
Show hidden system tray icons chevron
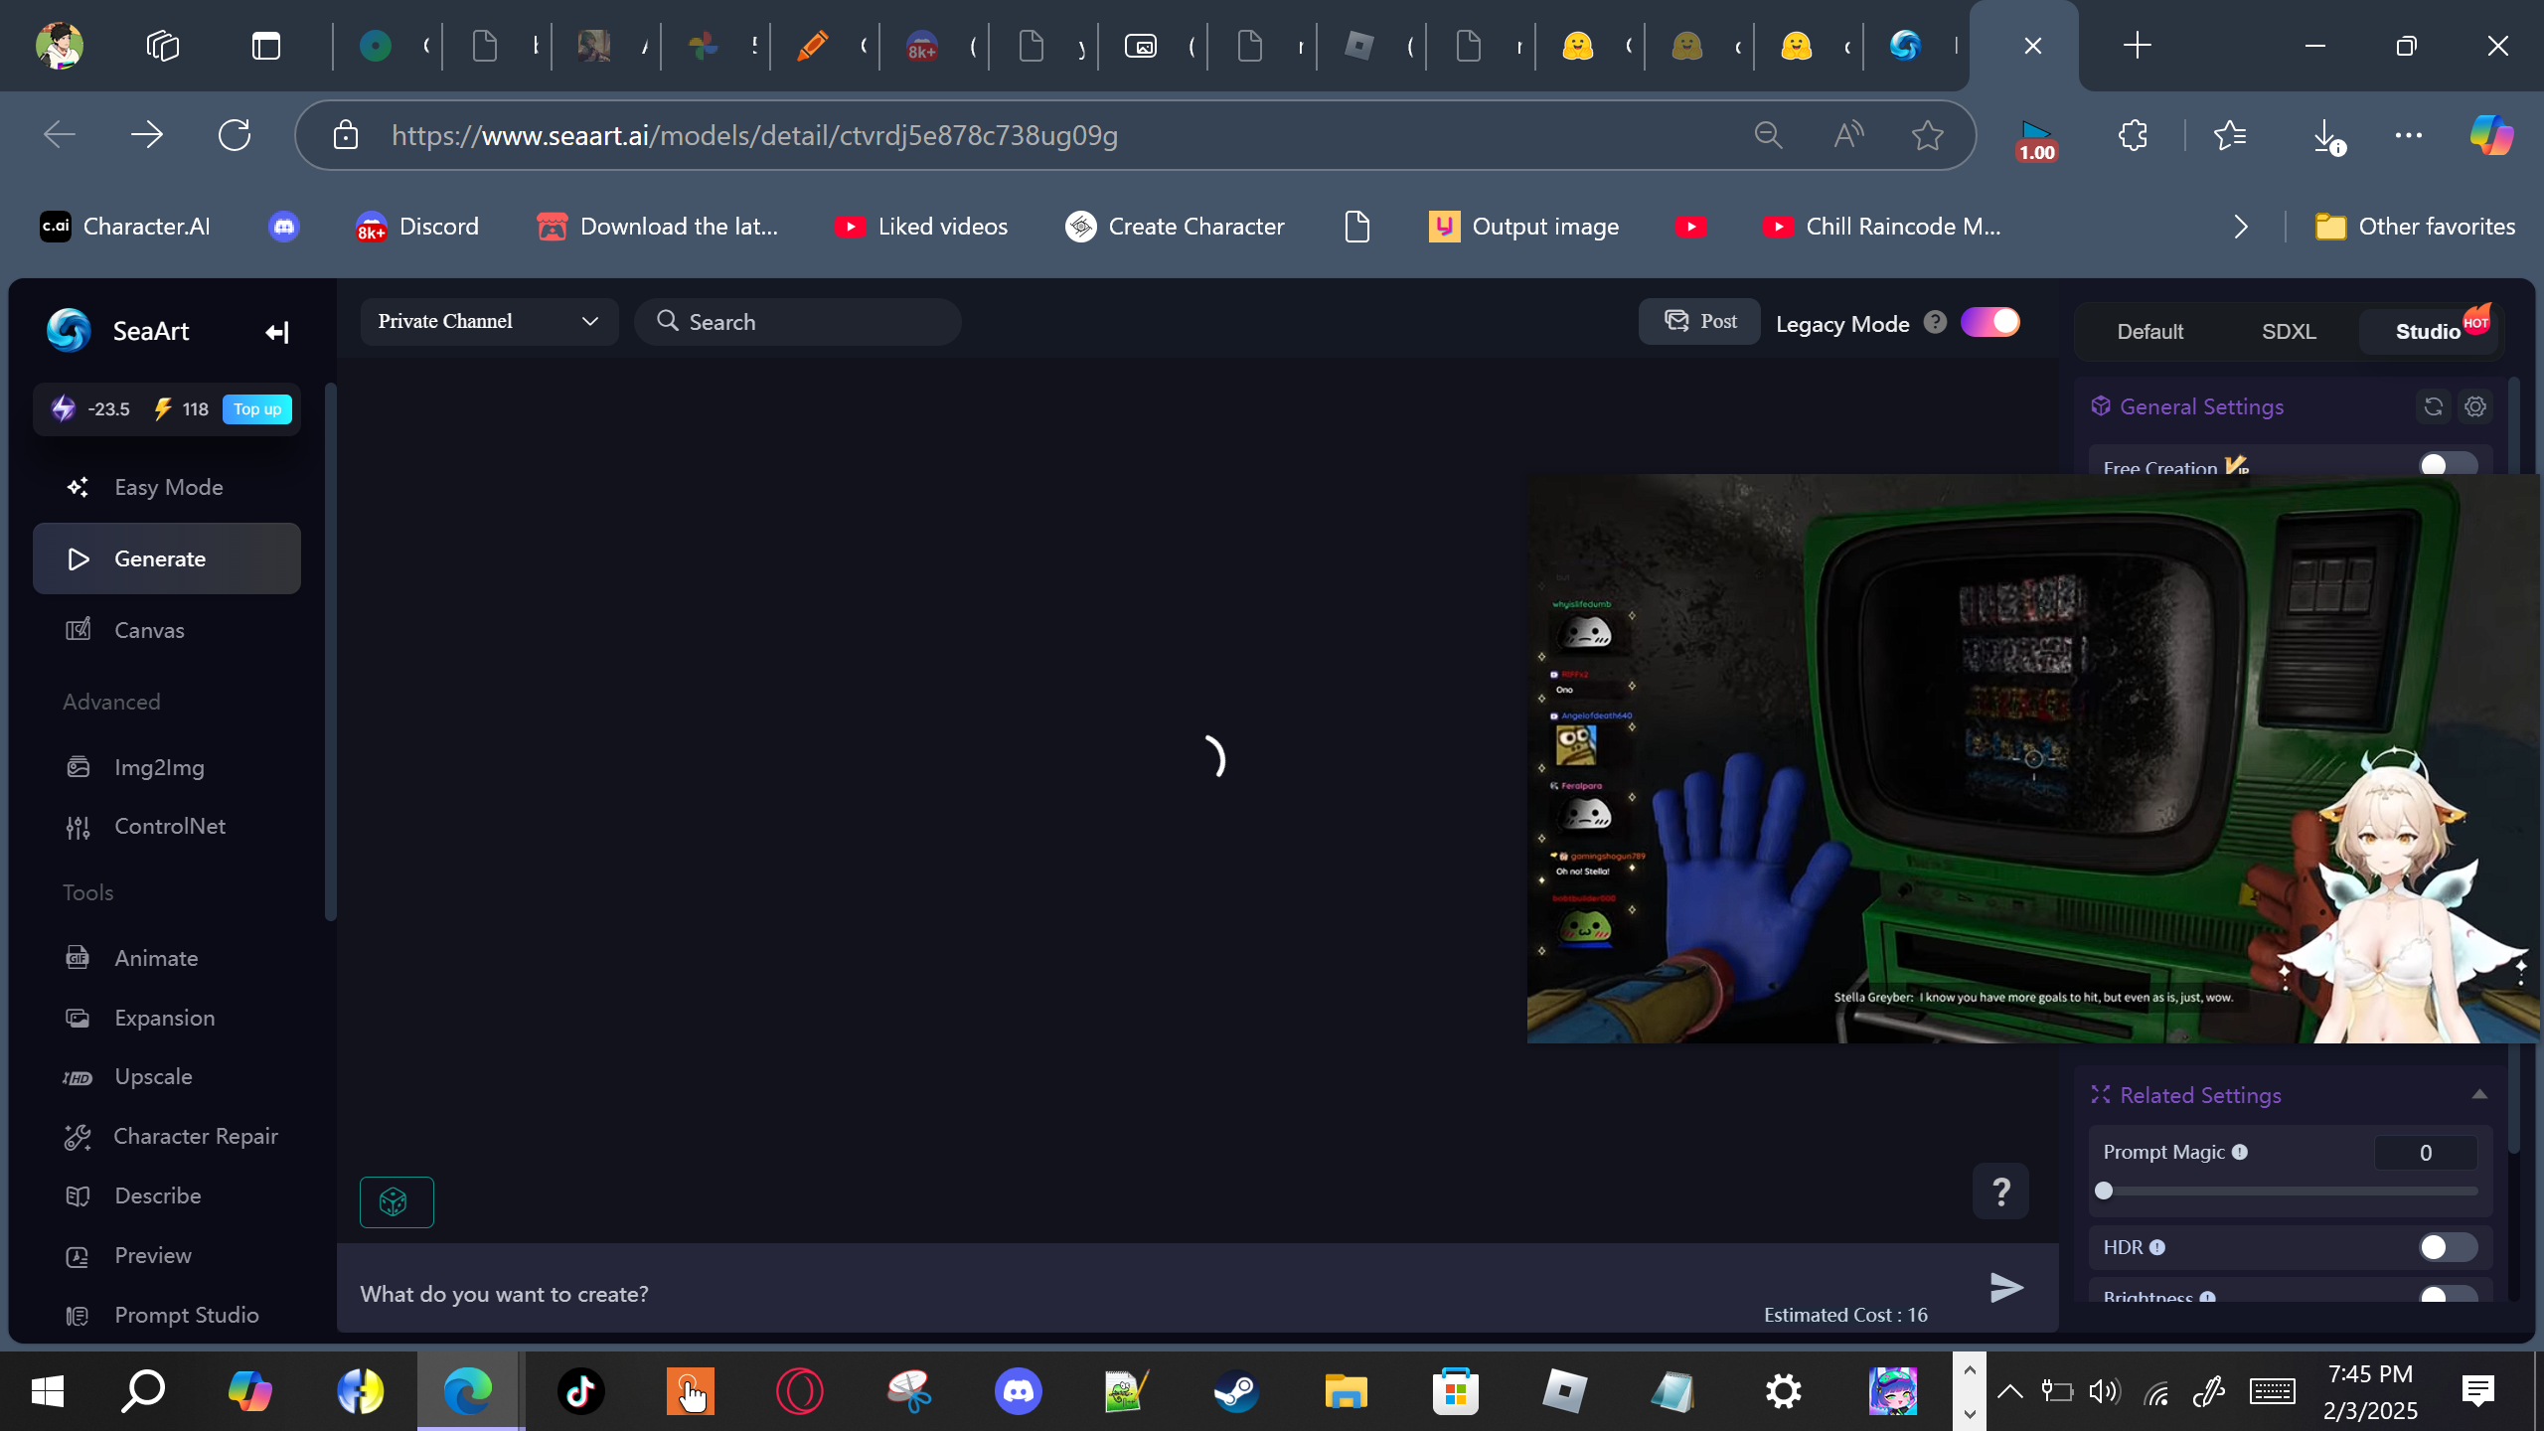(x=2009, y=1391)
